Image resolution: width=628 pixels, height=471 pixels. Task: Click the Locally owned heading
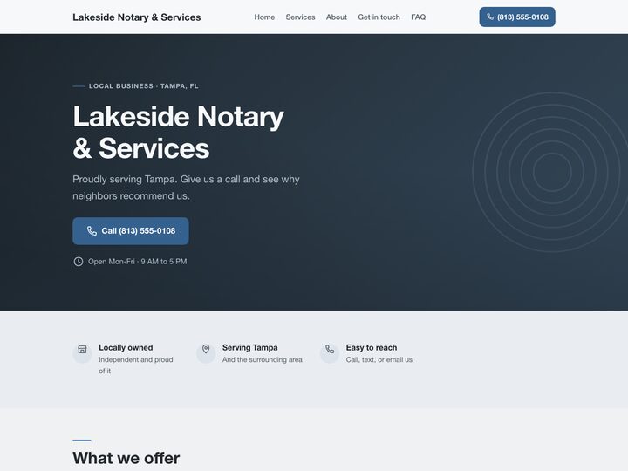[x=126, y=348]
